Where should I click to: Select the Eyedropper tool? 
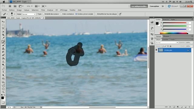3,38
